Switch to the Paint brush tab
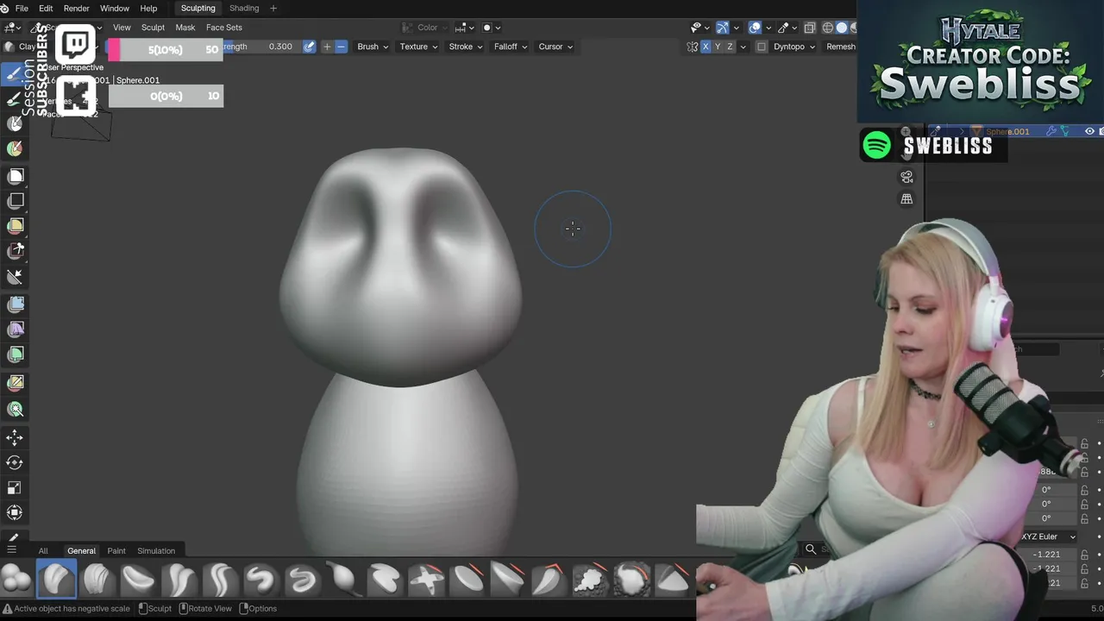The height and width of the screenshot is (621, 1104). [116, 550]
